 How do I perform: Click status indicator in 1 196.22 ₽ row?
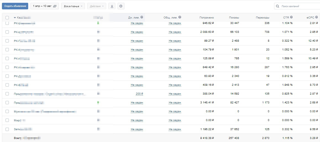coord(98,129)
